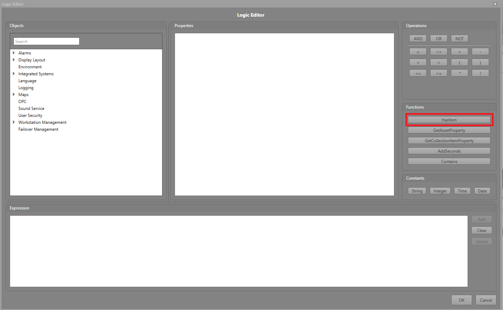
Task: Select User Security in the objects list
Action: 30,115
